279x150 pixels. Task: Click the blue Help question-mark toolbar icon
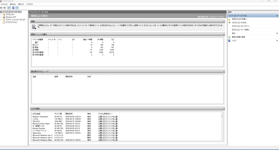pos(13,8)
